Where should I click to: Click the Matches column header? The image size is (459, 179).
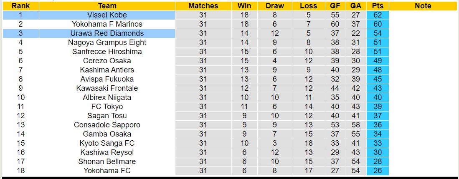click(203, 6)
